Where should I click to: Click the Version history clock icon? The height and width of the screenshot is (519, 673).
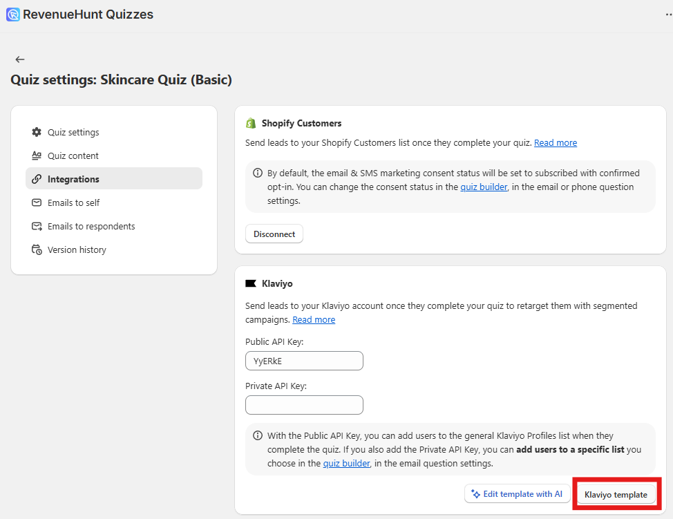[x=37, y=250]
